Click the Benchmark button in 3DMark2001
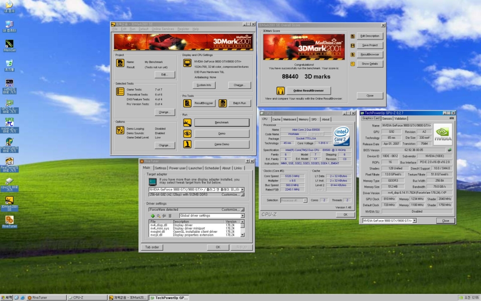The width and height of the screenshot is (481, 301). [x=222, y=123]
